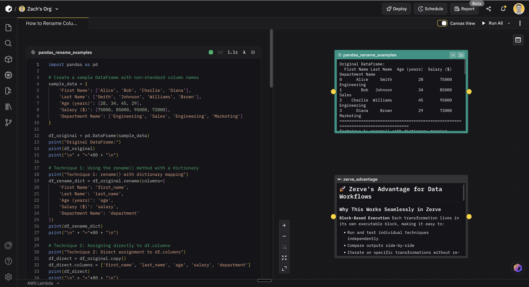Screen dimensions: 529x287
Task: Click the lambda icon in the code block header
Action: point(244,52)
